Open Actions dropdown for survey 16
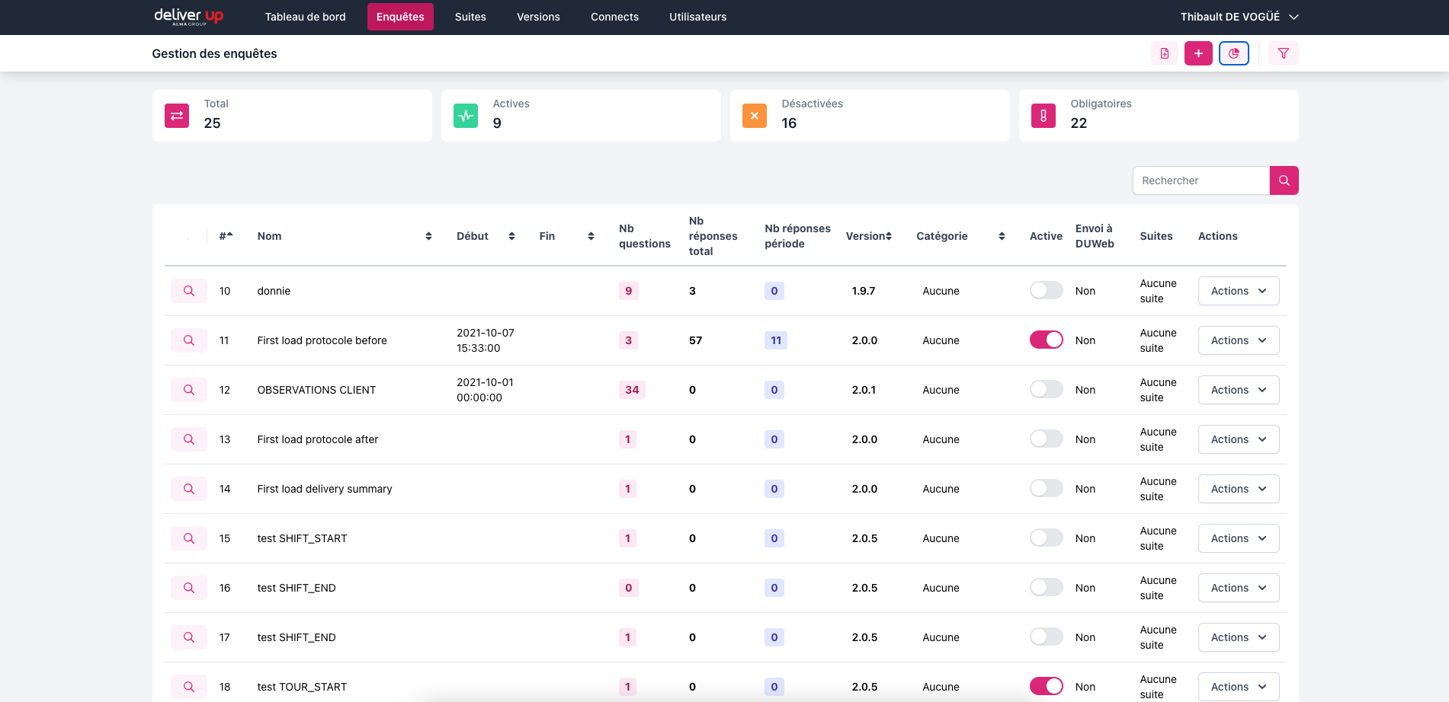The image size is (1449, 702). 1239,588
